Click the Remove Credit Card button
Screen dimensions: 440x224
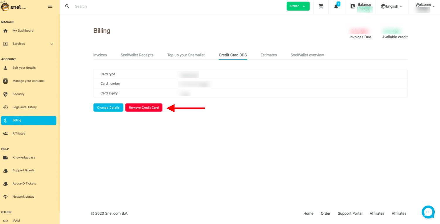coord(144,108)
